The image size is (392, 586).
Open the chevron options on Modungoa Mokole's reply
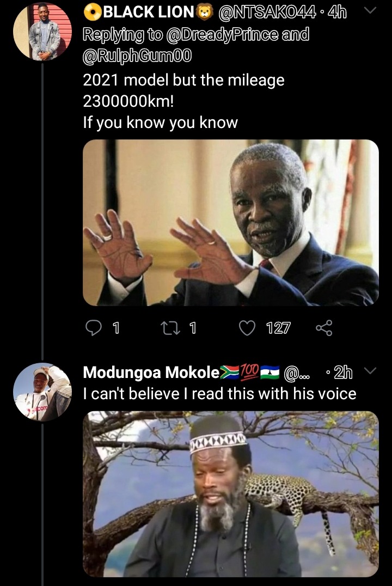[370, 371]
